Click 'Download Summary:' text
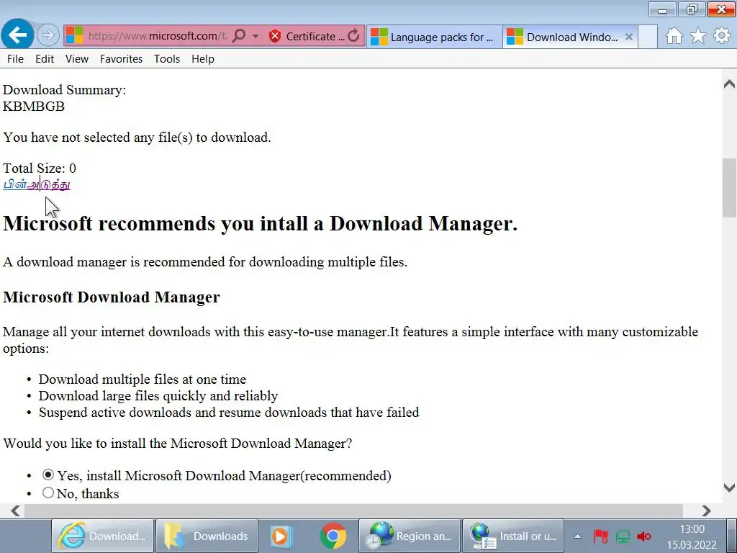 pos(64,90)
